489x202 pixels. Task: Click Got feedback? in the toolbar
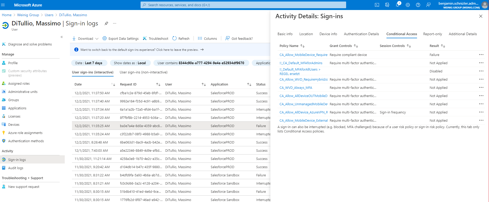[x=239, y=39]
